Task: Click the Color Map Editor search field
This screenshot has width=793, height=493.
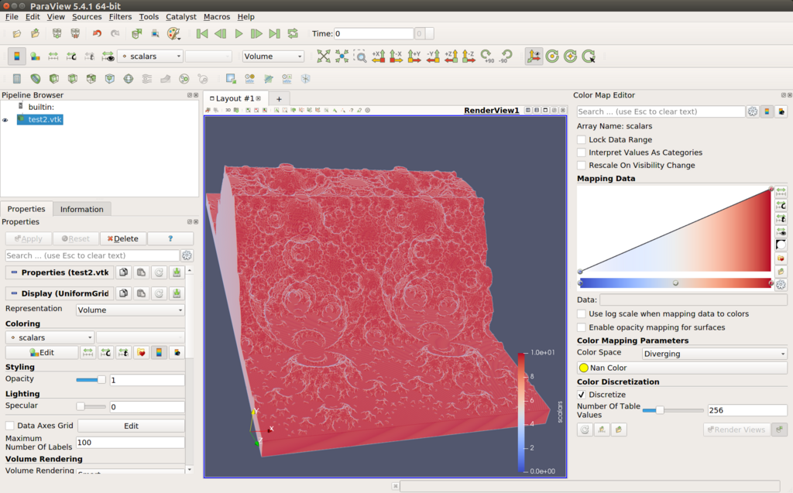Action: pyautogui.click(x=661, y=111)
